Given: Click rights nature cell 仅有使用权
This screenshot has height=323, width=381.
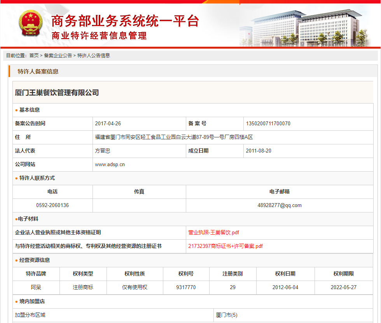Looking at the screenshot, I should 135,288.
